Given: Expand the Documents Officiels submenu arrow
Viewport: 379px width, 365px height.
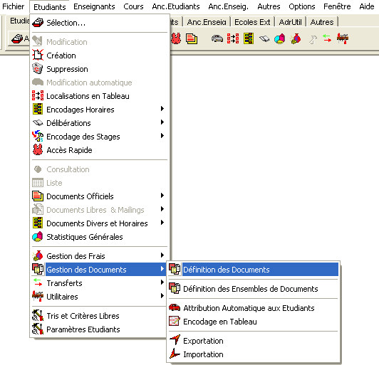Looking at the screenshot, I should pos(162,196).
